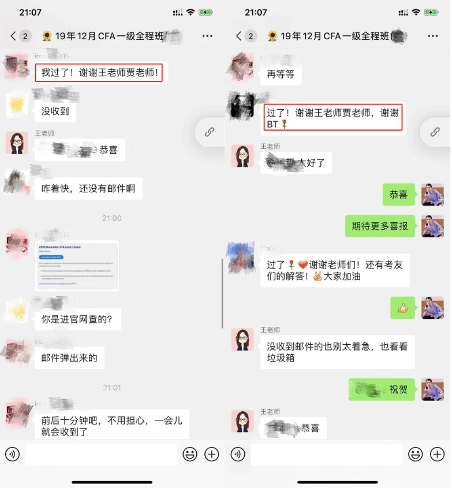This screenshot has width=452, height=488.
Task: Tap the green 期待更多喜报 message bubble
Action: (380, 226)
